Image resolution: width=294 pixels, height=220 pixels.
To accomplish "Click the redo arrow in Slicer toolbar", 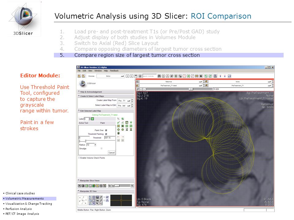I will 210,76.
